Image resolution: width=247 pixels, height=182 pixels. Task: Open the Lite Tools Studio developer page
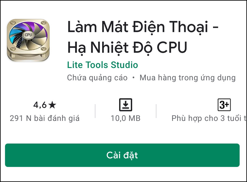click(103, 65)
